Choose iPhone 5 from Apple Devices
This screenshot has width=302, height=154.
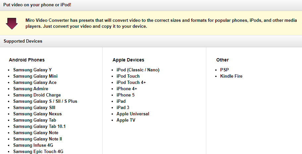(x=126, y=95)
